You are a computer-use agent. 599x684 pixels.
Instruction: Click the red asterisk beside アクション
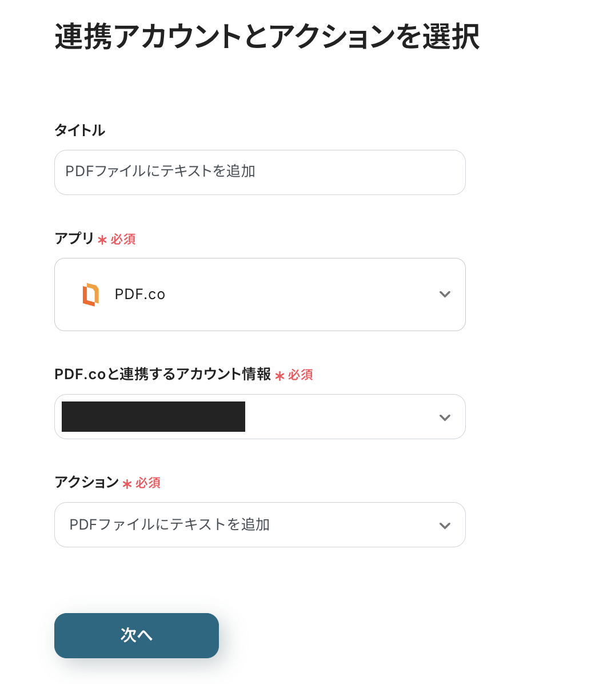coord(127,484)
